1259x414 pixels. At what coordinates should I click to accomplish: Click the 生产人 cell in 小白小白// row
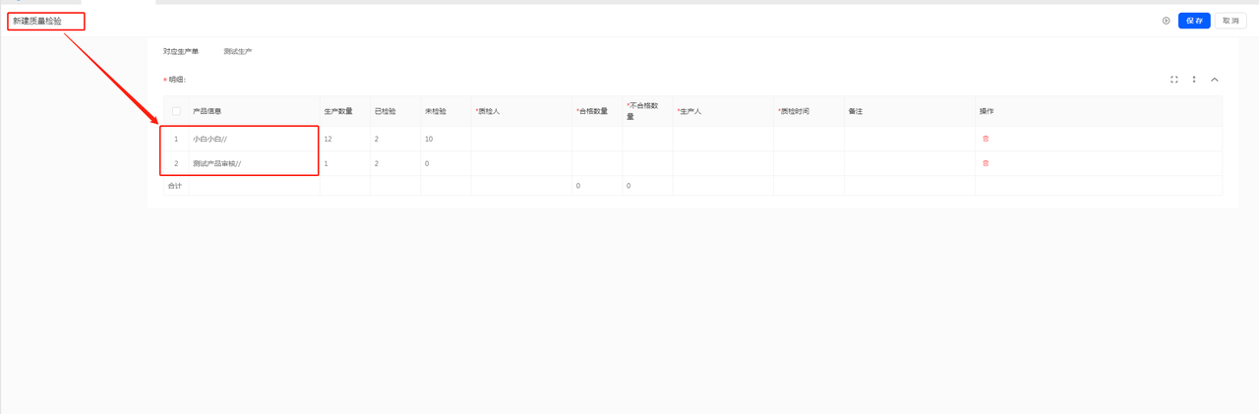coord(723,139)
